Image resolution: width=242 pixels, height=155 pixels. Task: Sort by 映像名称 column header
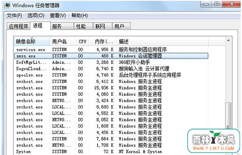32,41
